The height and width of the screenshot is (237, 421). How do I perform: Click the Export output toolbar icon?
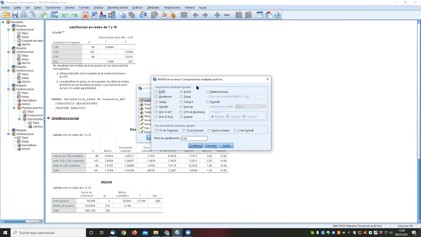coord(43,15)
